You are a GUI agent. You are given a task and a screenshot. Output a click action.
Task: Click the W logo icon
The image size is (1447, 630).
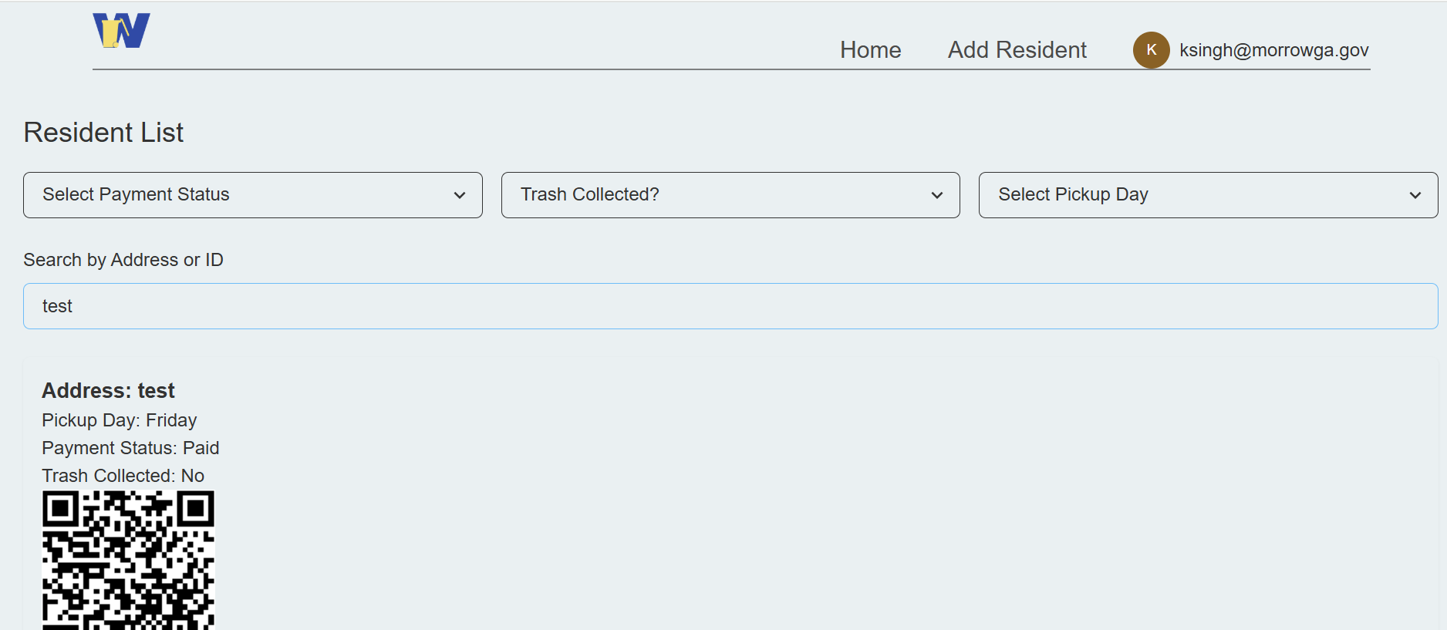(x=121, y=31)
